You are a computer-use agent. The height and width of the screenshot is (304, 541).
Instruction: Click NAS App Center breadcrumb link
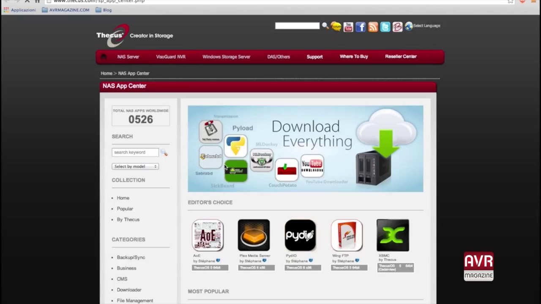(134, 73)
